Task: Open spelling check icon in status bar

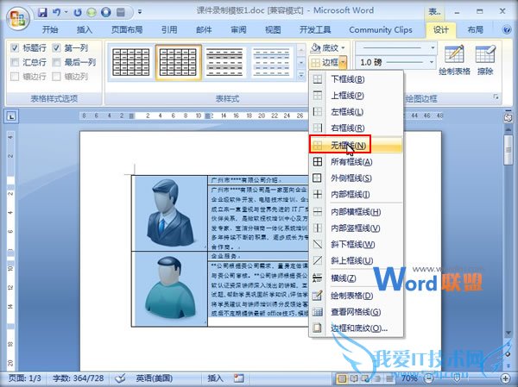Action: click(x=120, y=378)
